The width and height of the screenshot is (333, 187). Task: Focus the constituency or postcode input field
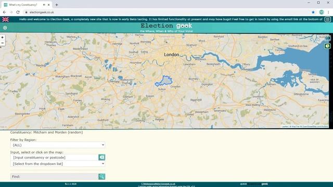click(x=54, y=157)
